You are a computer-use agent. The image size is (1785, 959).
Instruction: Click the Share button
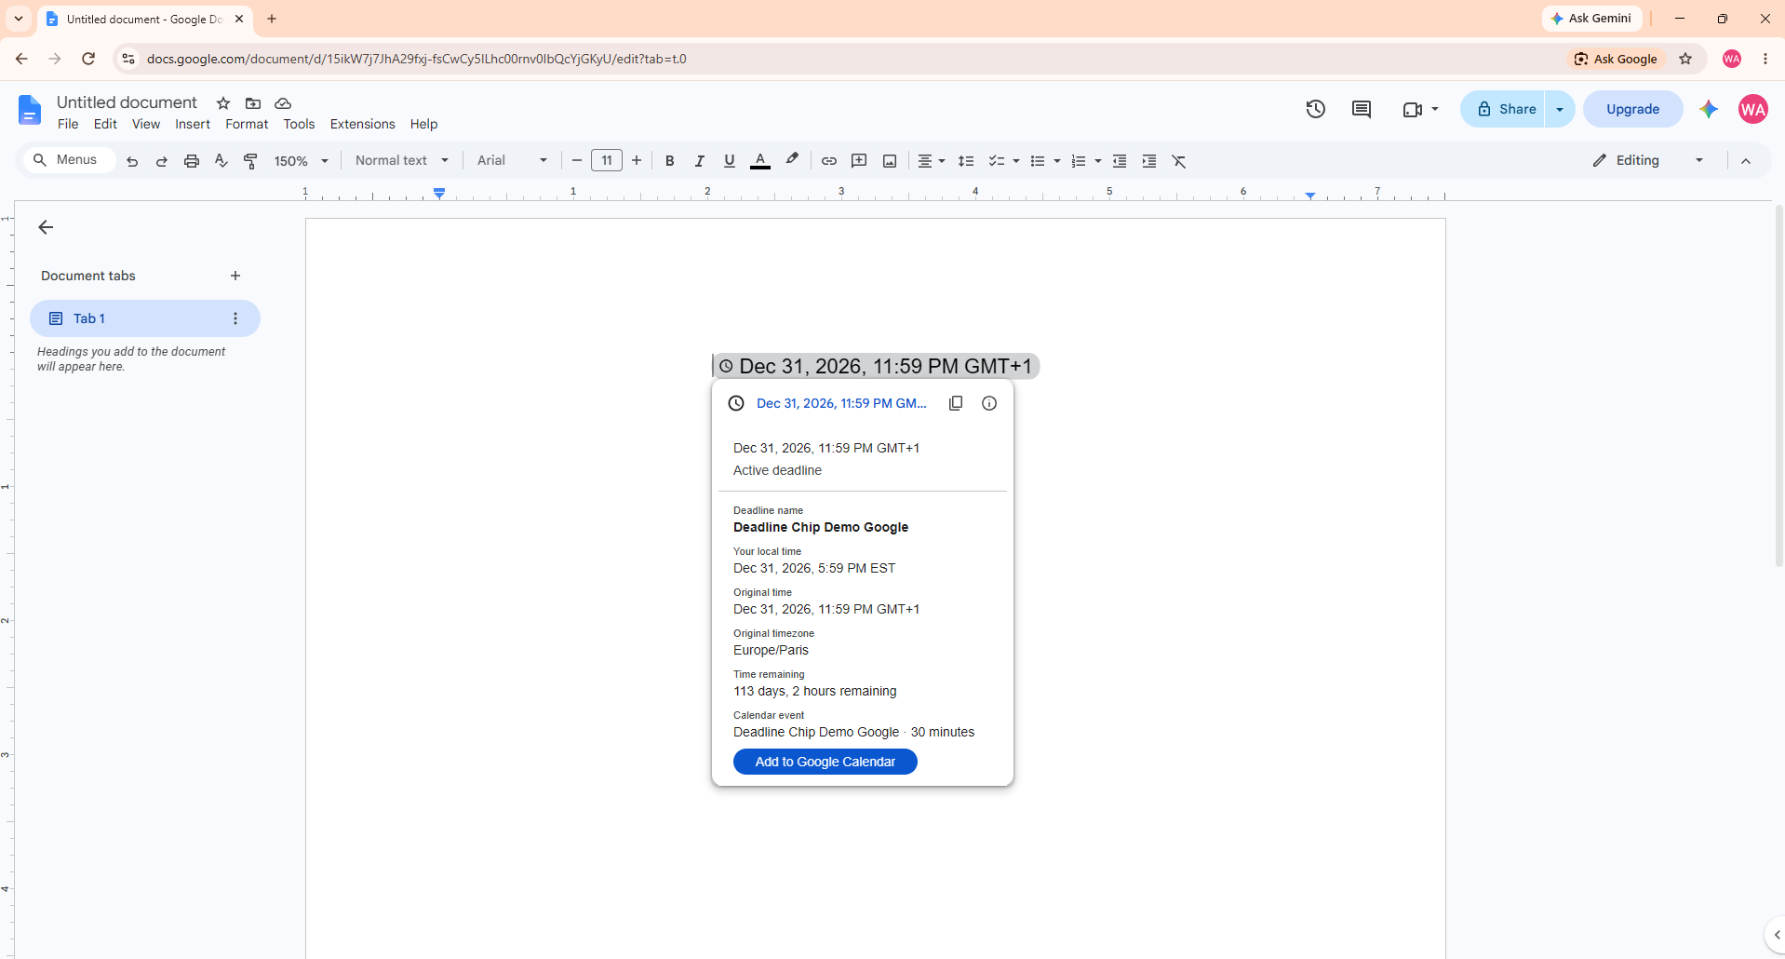[x=1504, y=109]
